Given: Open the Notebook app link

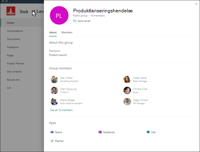Looking at the screenshot, I should [x=109, y=132].
